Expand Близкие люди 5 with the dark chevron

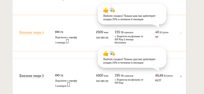click(181, 76)
